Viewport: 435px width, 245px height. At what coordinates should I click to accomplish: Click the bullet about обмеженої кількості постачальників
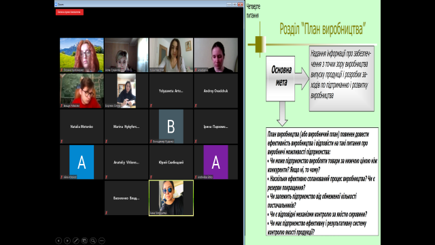tap(312, 201)
